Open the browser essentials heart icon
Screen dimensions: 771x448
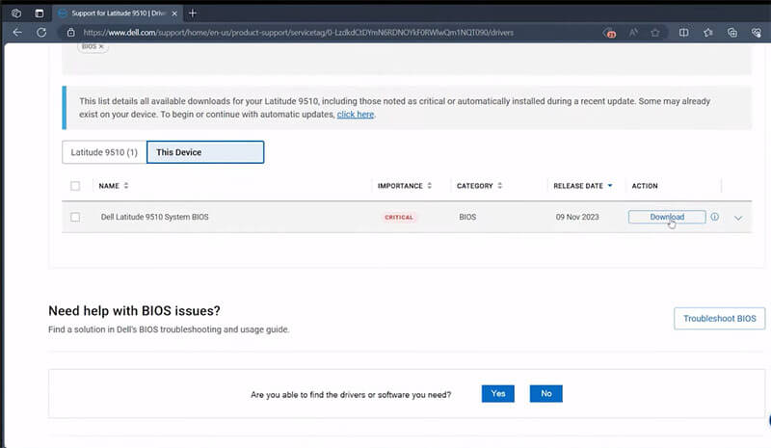pos(757,33)
